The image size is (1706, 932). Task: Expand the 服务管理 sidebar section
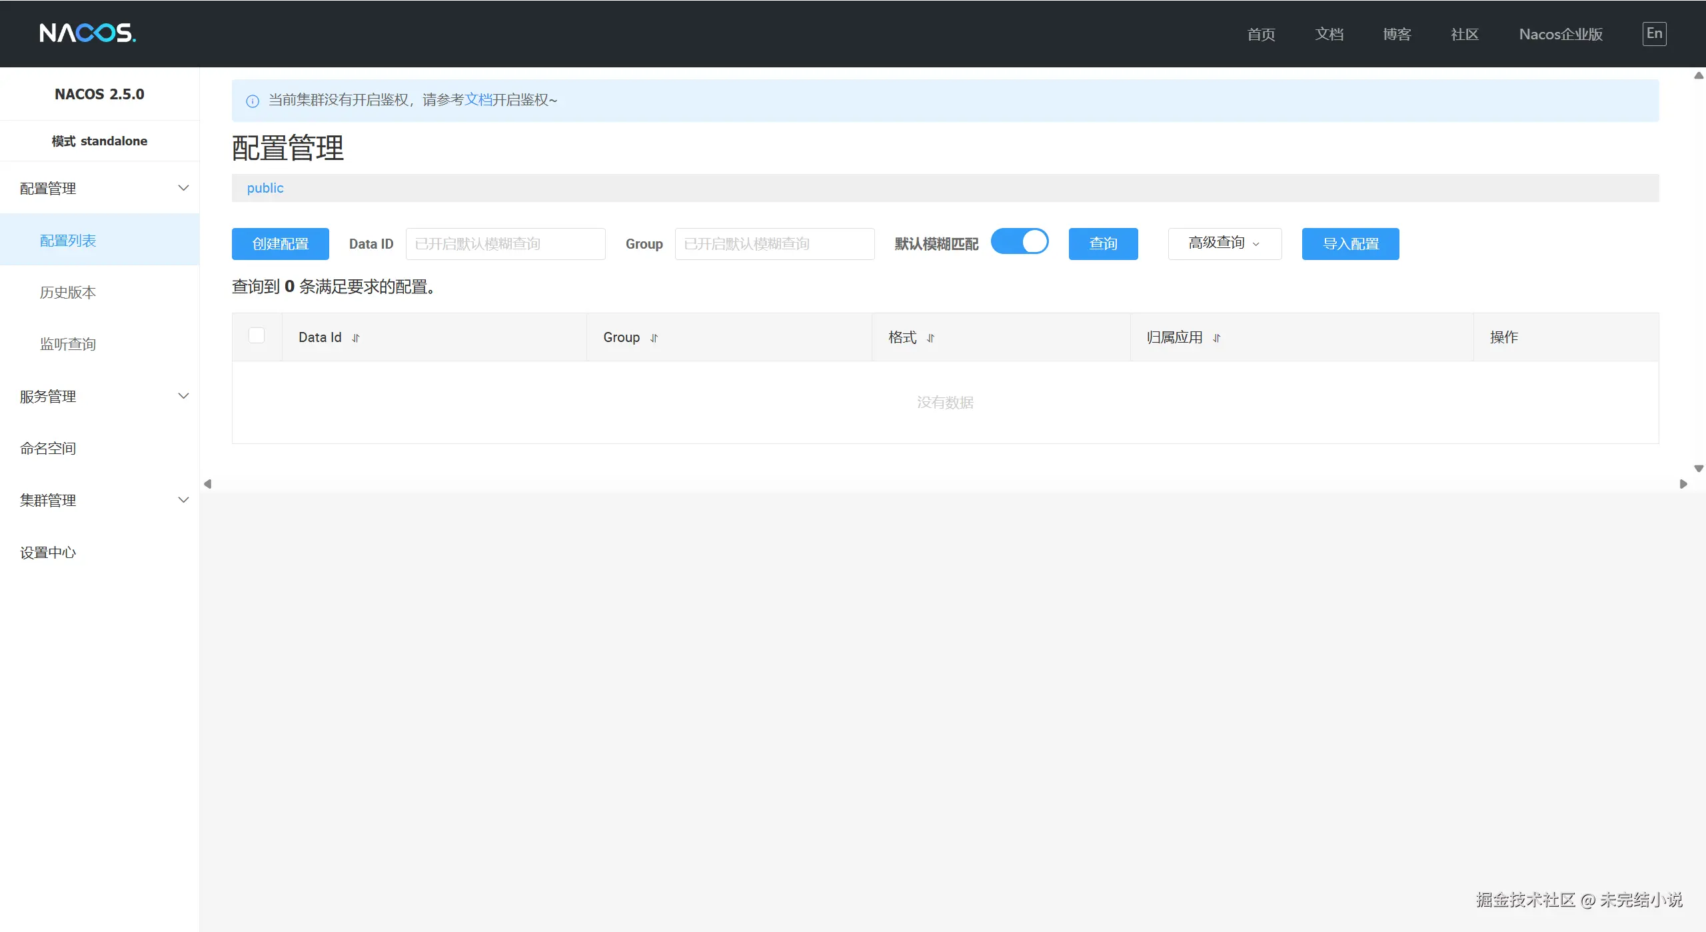[183, 396]
